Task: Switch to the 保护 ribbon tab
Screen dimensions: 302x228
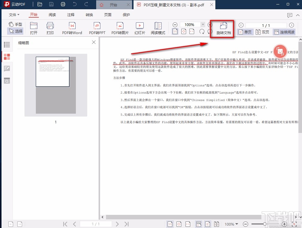Action: coord(126,14)
